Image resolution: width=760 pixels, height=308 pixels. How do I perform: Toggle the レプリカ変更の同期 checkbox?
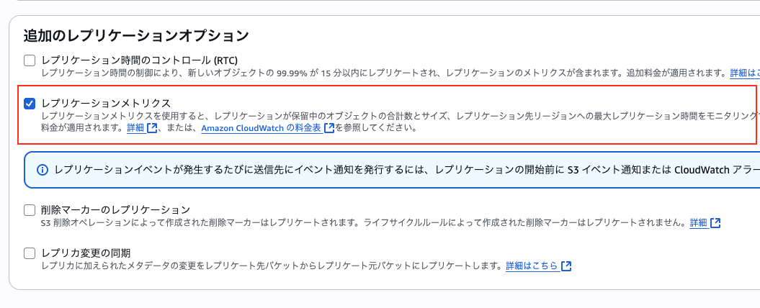(x=30, y=253)
